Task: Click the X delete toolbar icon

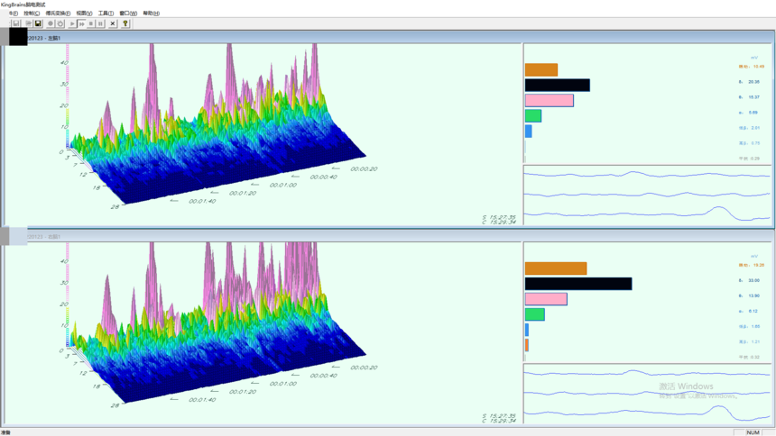Action: [x=113, y=23]
